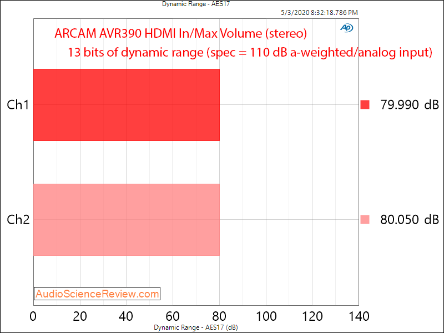Click the 140 tick label on x-axis
Viewport: 444px width, 333px height.
pos(359,316)
